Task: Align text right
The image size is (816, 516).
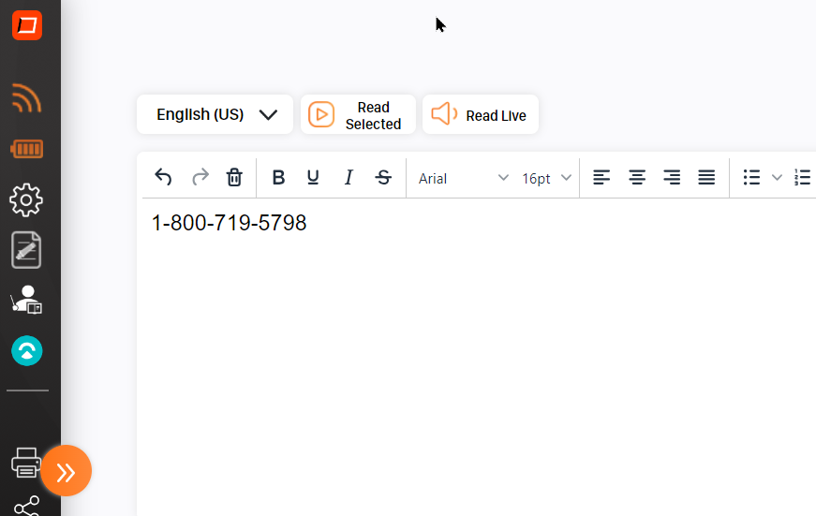Action: coord(672,177)
